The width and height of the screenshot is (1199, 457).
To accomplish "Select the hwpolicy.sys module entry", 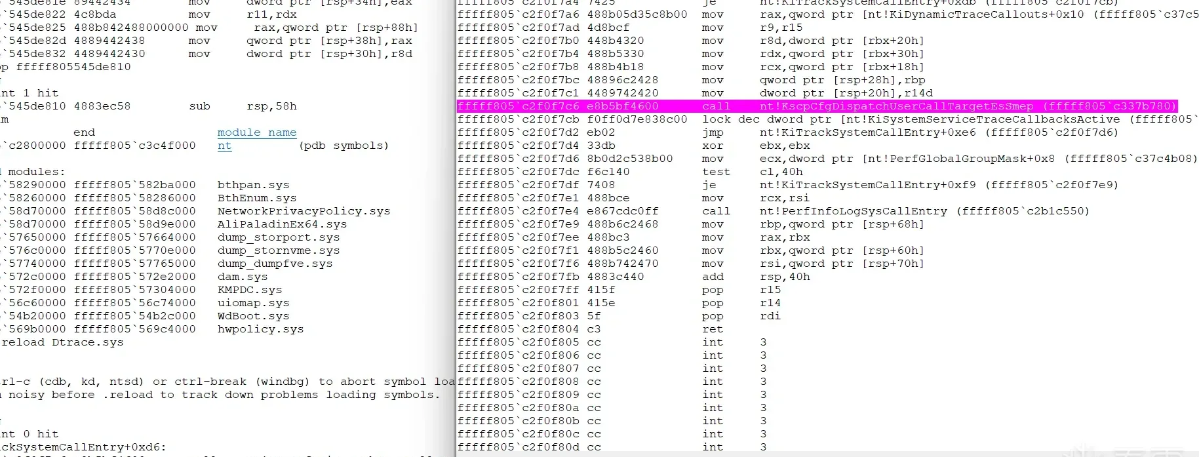I will pyautogui.click(x=260, y=329).
